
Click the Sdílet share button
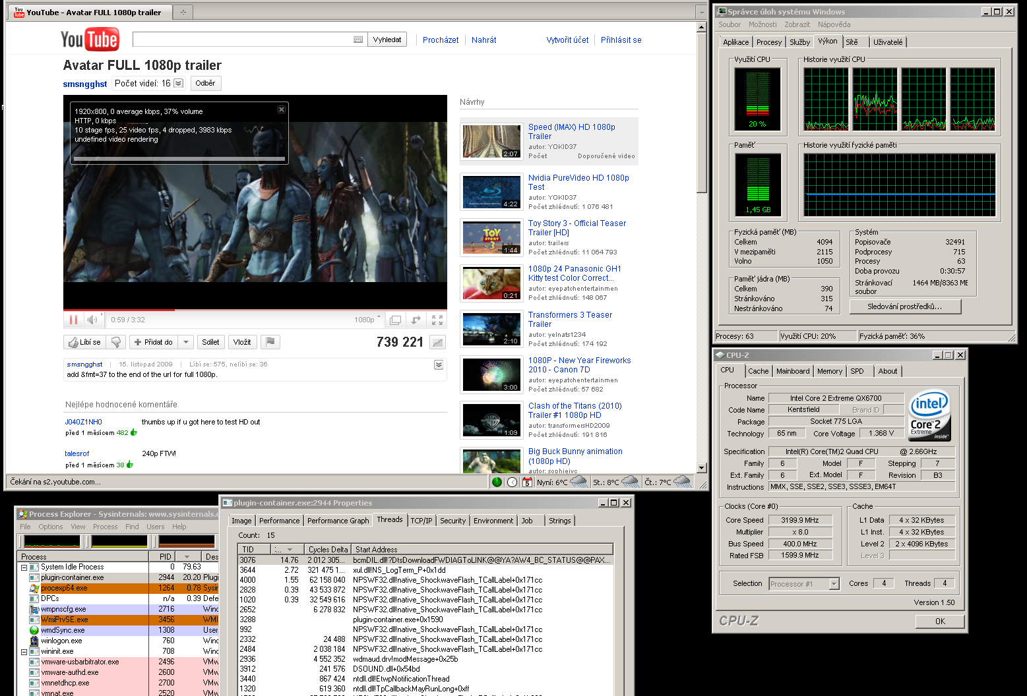[210, 342]
